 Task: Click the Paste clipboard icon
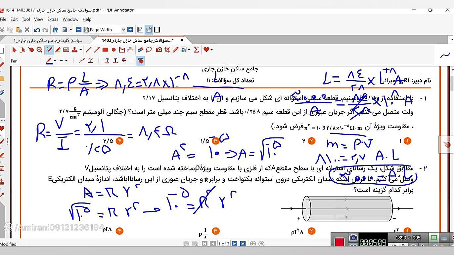pyautogui.click(x=19, y=30)
